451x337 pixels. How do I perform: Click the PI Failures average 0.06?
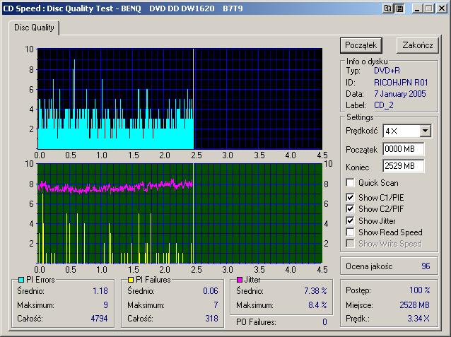coord(211,290)
